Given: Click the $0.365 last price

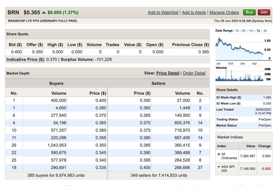Looking at the screenshot, I should (32, 12).
